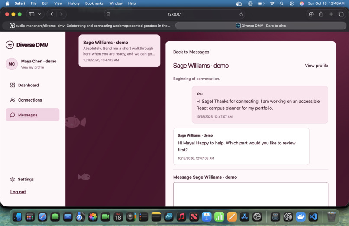Open Photos from the Dock
The image size is (349, 226).
(x=93, y=216)
